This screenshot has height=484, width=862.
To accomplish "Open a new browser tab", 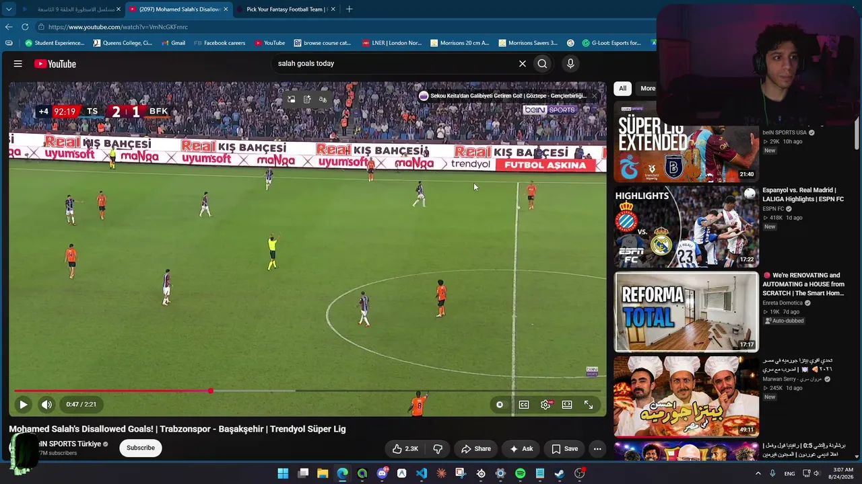I will (x=349, y=9).
